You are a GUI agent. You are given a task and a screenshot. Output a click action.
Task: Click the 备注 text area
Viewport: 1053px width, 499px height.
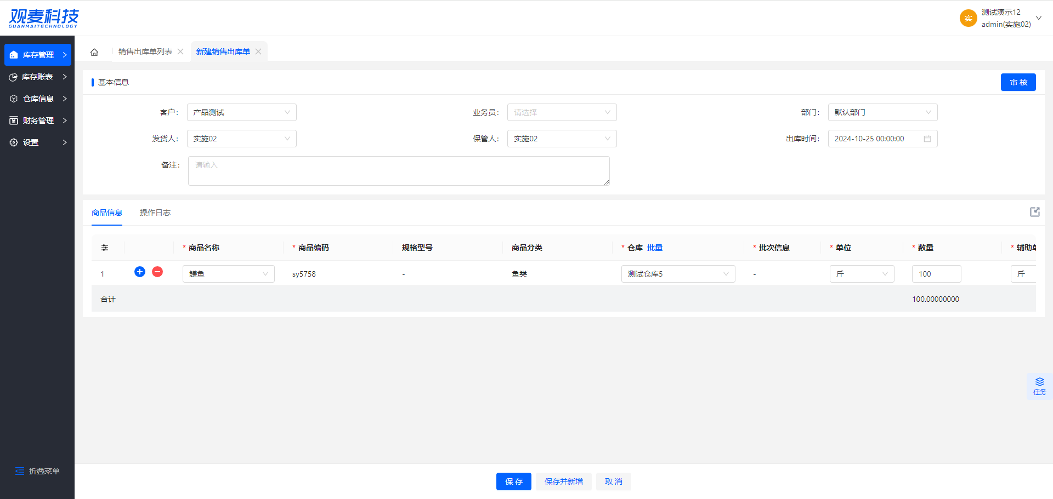399,171
